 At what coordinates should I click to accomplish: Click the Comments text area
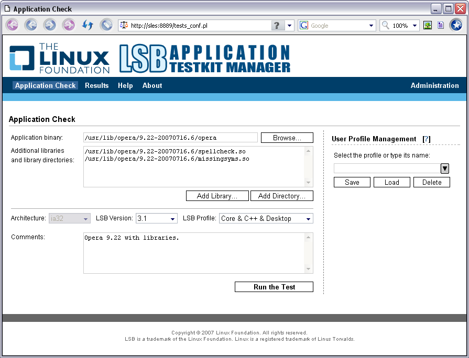pos(194,253)
